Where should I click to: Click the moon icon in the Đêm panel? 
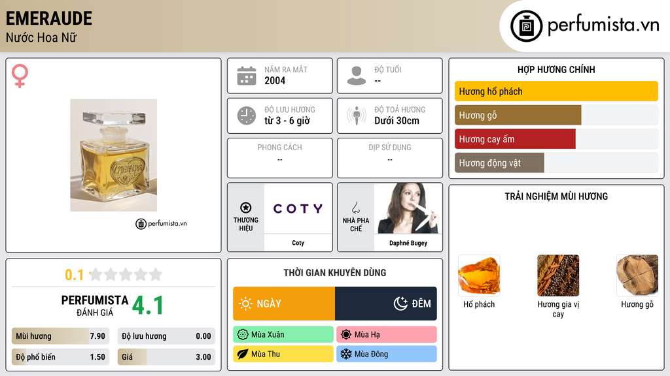[x=400, y=304]
